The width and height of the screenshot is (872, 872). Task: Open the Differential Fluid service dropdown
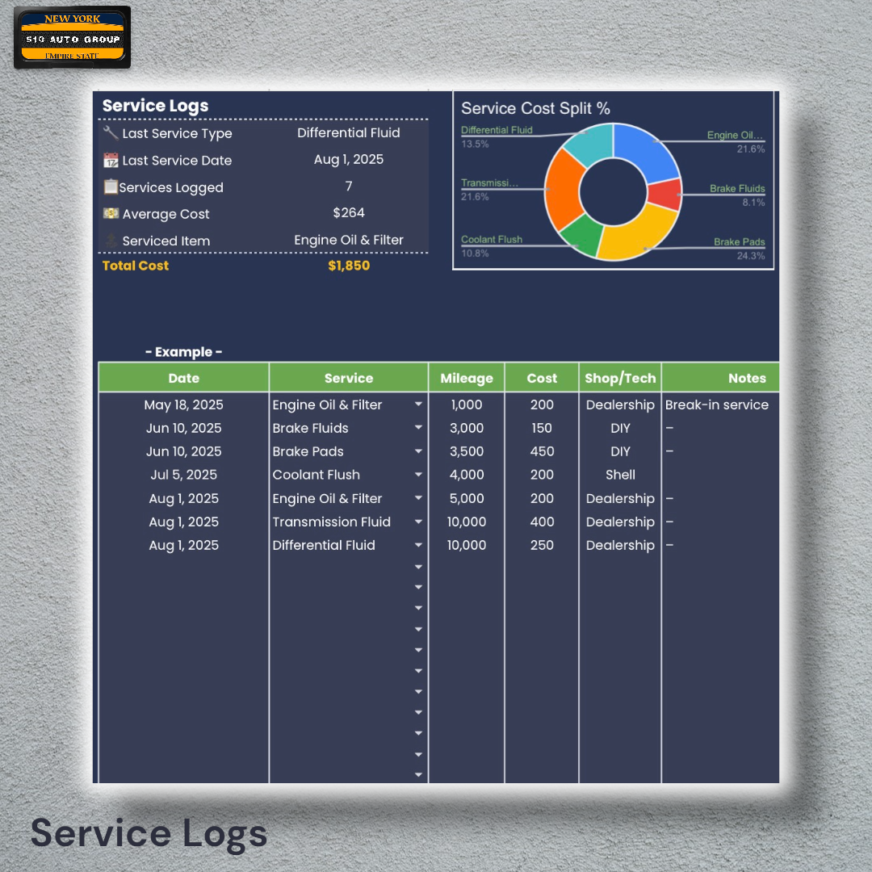(418, 545)
